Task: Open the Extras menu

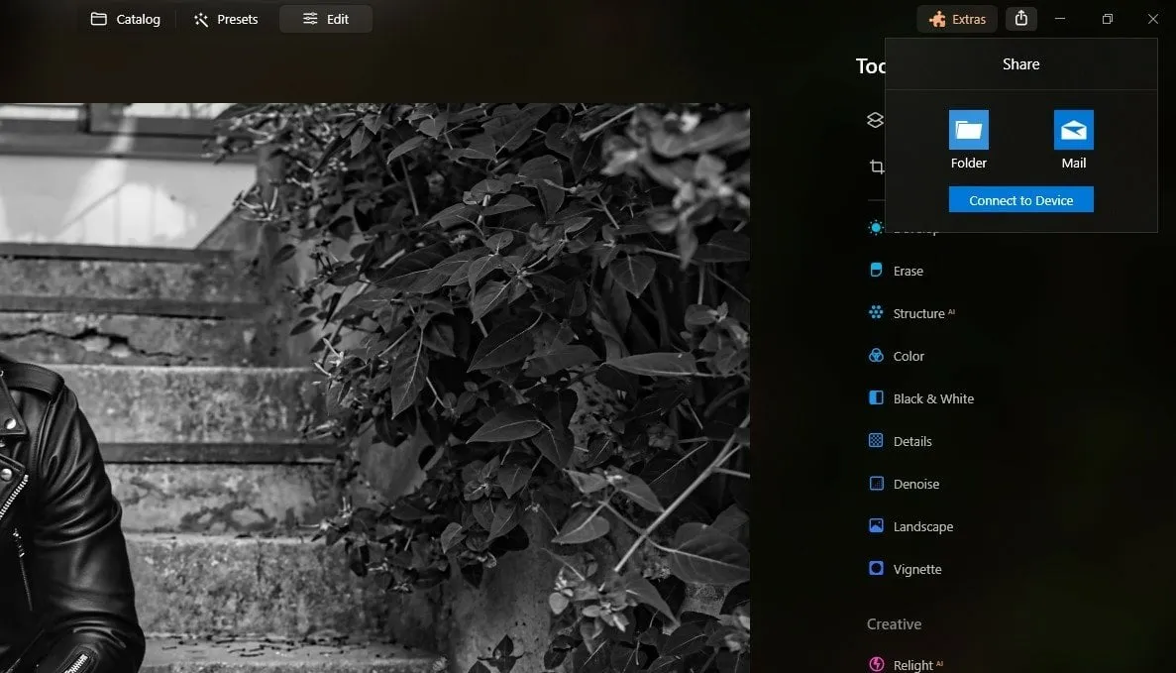Action: click(x=957, y=19)
